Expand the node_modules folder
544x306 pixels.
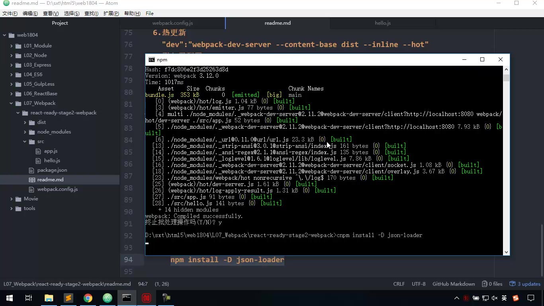click(x=25, y=132)
